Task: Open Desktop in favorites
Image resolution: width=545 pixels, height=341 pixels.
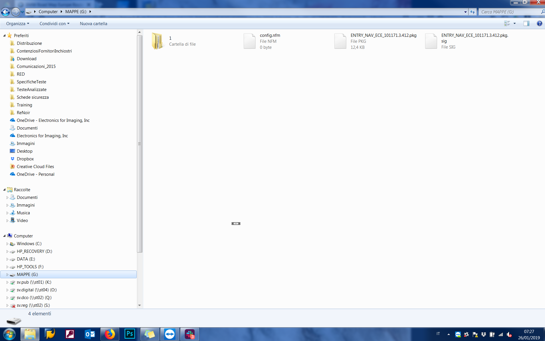Action: [x=25, y=151]
